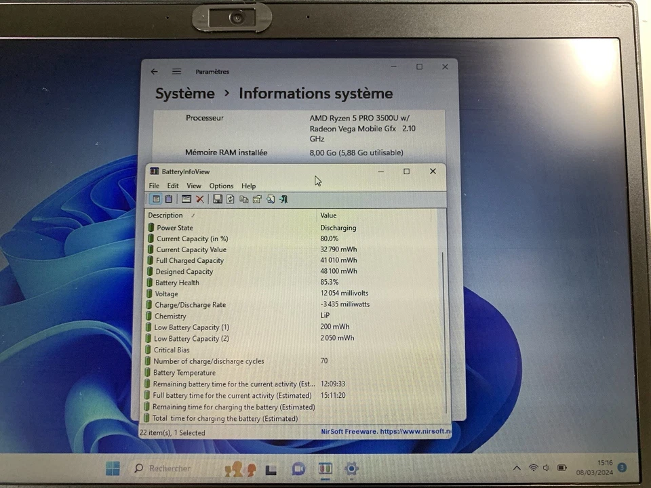The width and height of the screenshot is (651, 488).
Task: Select Number of charge/discharge cycles row
Action: tap(291, 361)
